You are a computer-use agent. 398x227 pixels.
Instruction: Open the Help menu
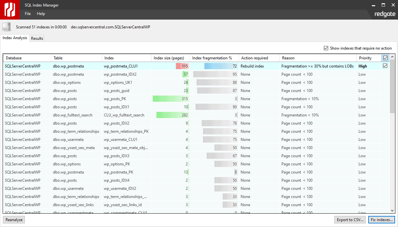(41, 14)
